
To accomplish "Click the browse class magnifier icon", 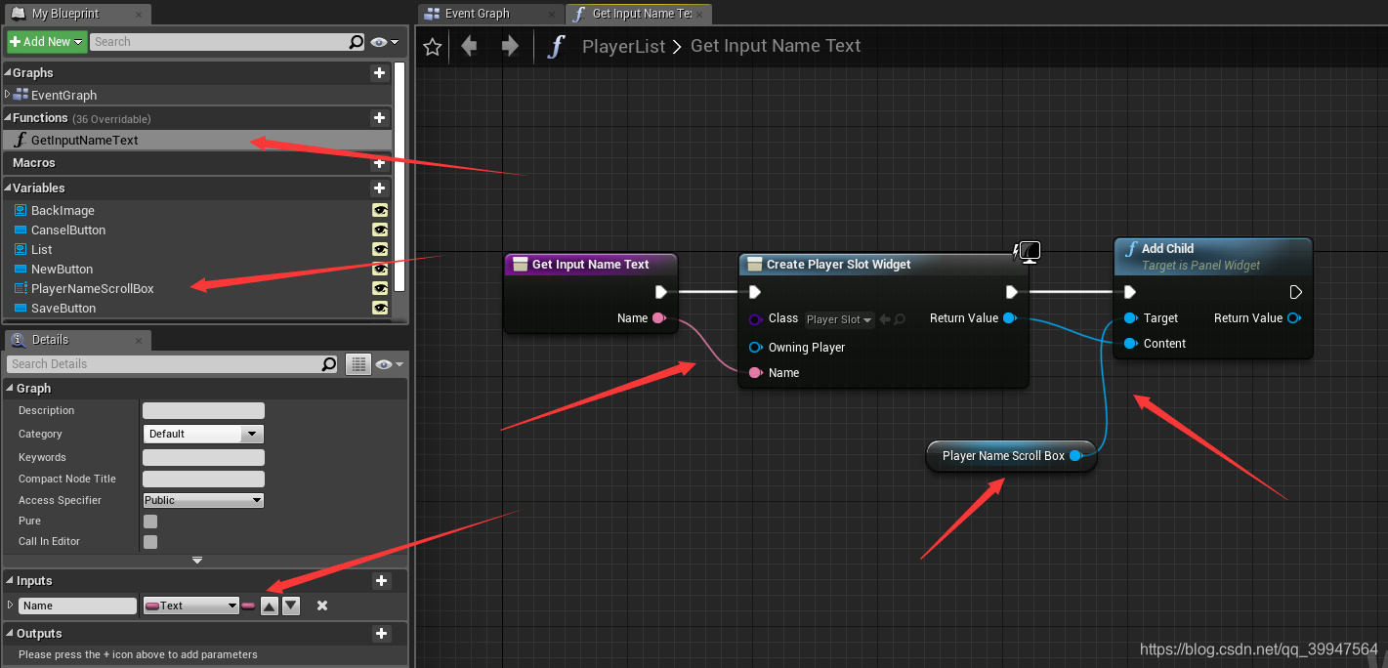I will coord(900,319).
